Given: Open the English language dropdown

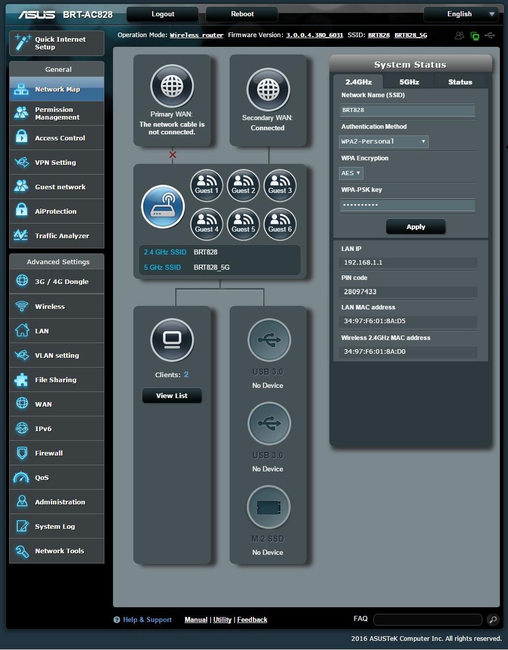Looking at the screenshot, I should (460, 14).
